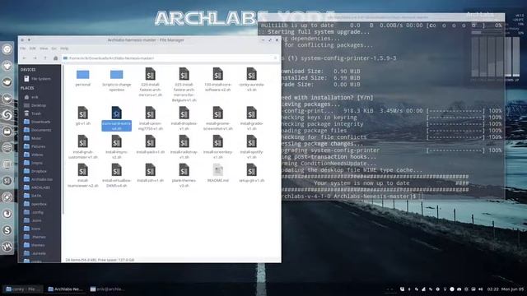527x296 pixels.
Task: Switch to Archlabs-Ne... taskbar window
Action: tap(64, 289)
